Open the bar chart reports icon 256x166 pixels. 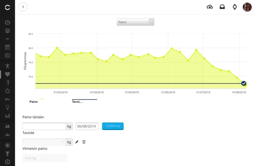tap(7, 115)
